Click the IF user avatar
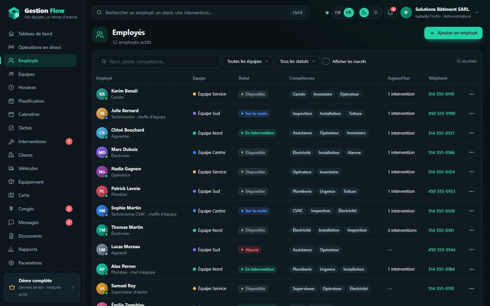The height and width of the screenshot is (306, 490). coord(406,13)
